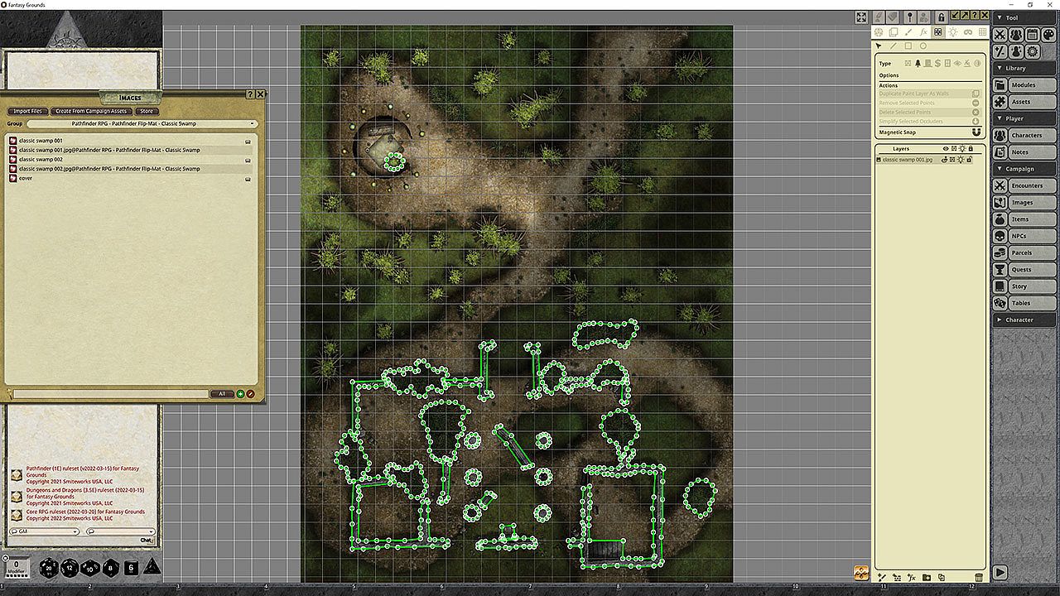Toggle Magnetic Snap magnet

[x=976, y=132]
